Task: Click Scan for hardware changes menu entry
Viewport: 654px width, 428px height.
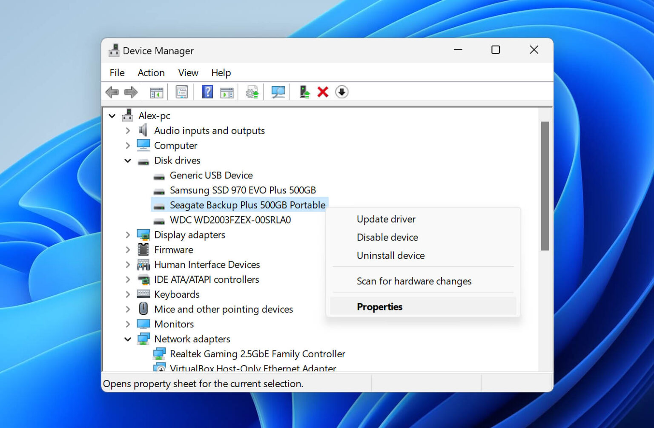Action: click(413, 281)
